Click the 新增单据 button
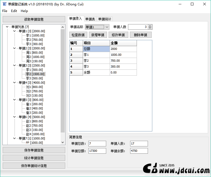The width and height of the screenshot is (211, 177). click(98, 35)
